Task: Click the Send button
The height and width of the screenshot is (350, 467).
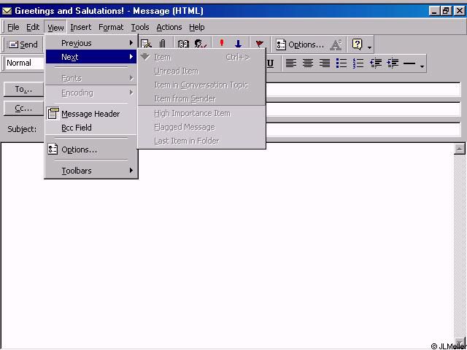Action: [x=23, y=44]
